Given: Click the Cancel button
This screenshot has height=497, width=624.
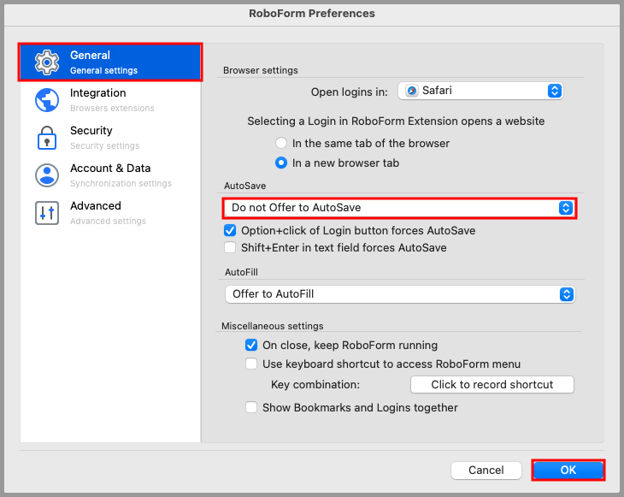Looking at the screenshot, I should tap(486, 470).
